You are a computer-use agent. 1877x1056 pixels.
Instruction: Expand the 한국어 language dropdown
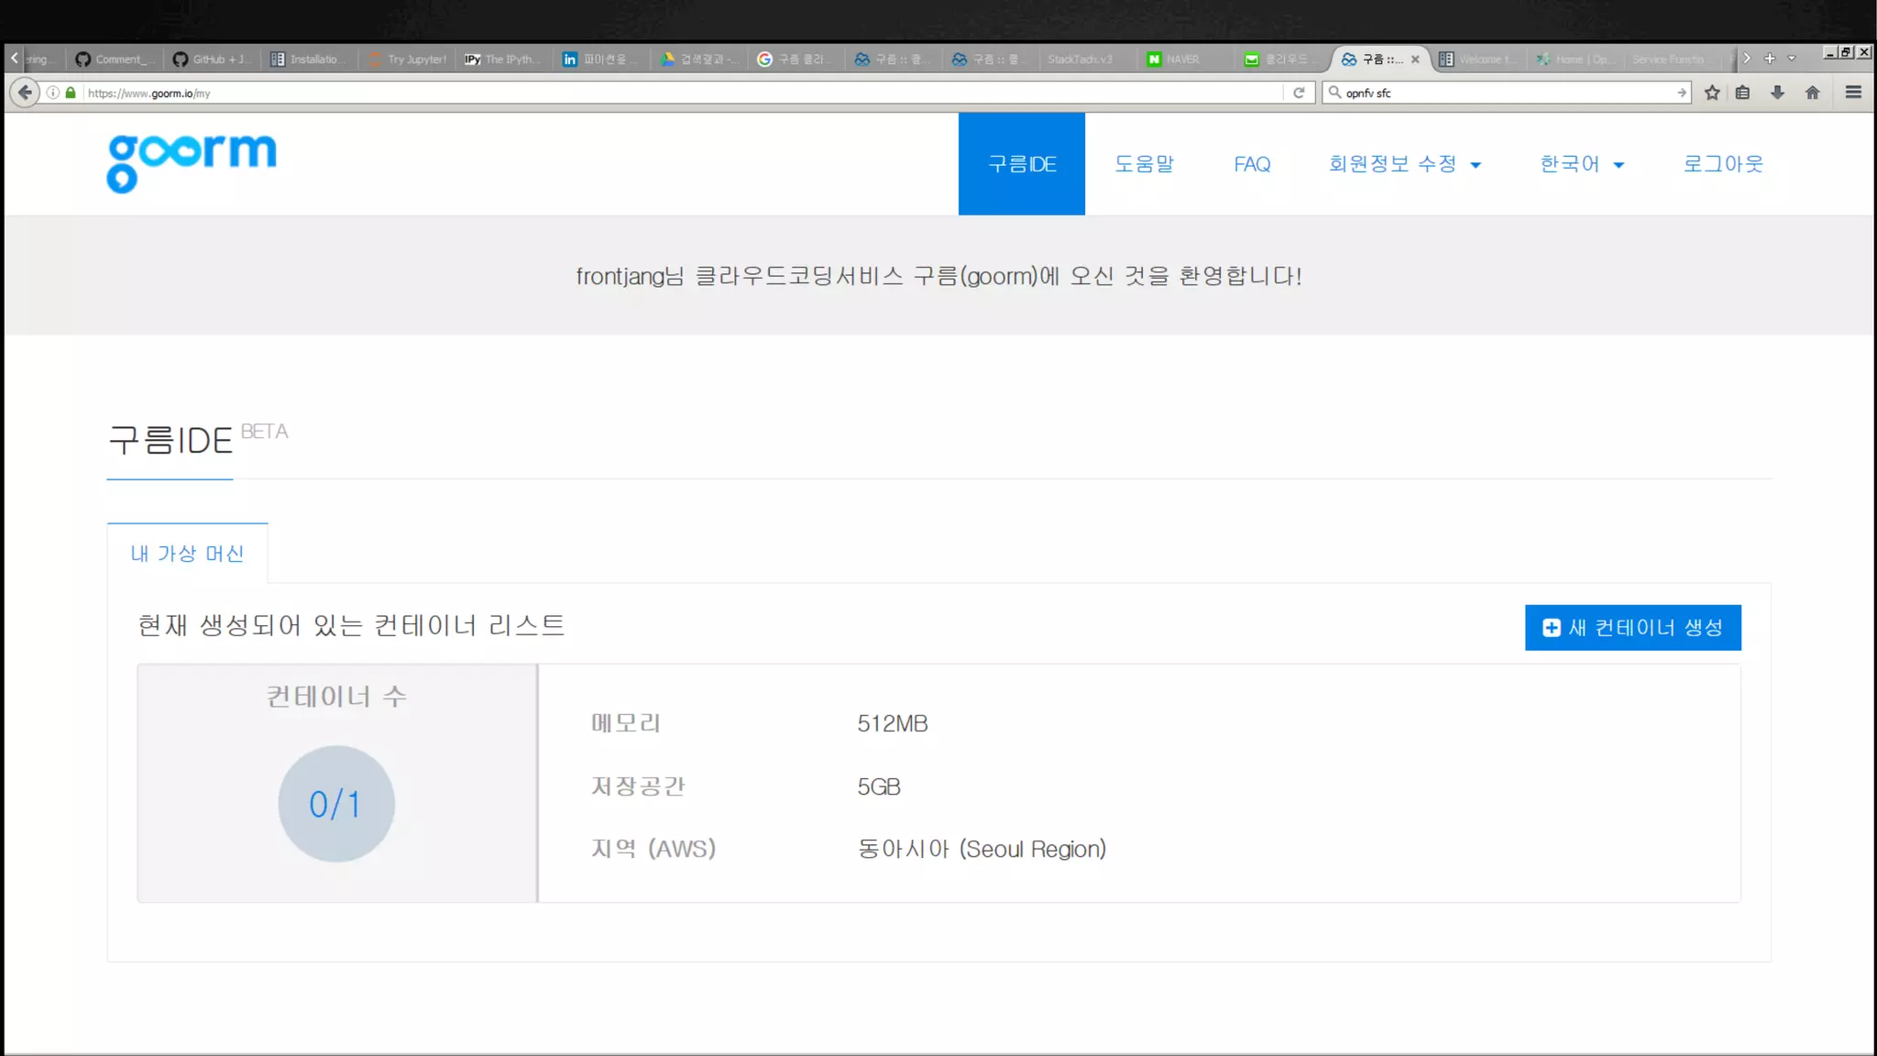coord(1581,164)
